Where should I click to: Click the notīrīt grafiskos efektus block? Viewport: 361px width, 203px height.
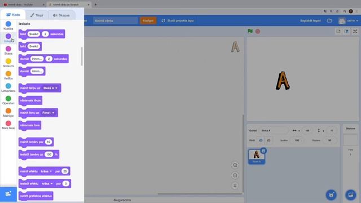click(x=36, y=196)
